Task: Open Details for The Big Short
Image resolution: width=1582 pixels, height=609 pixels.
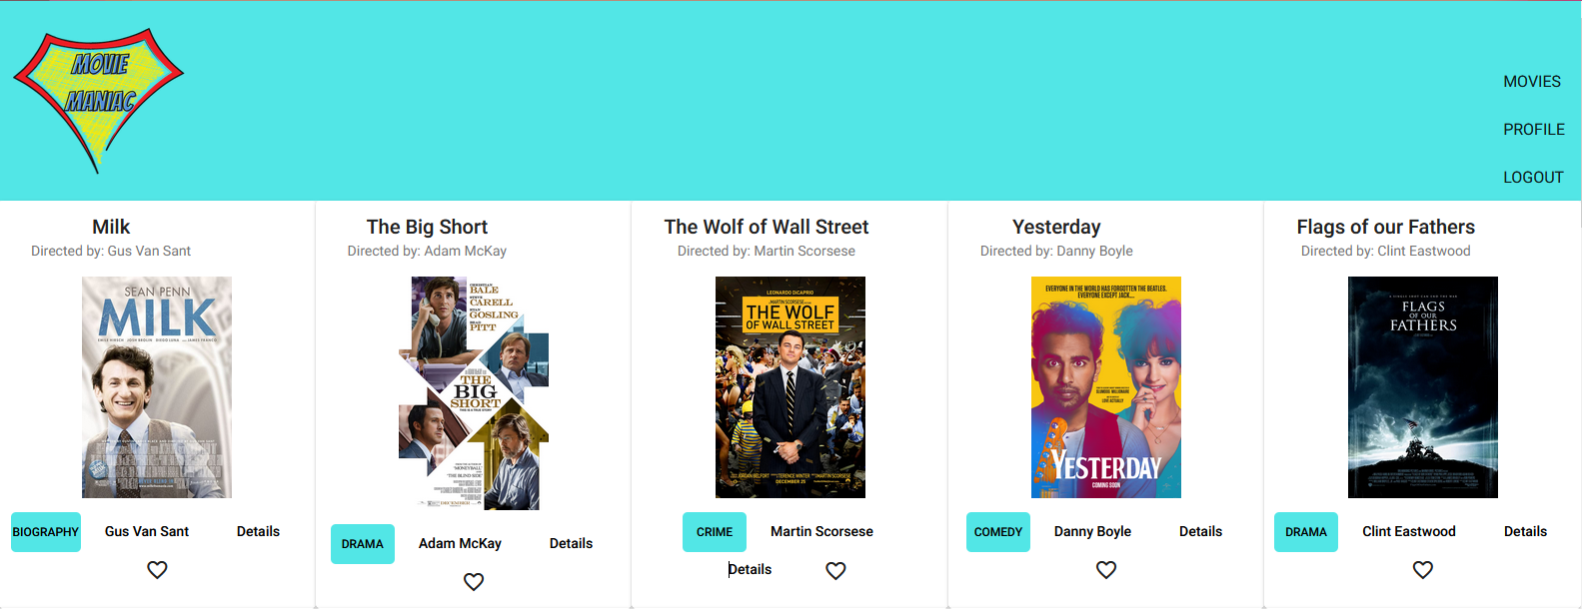Action: pyautogui.click(x=571, y=544)
